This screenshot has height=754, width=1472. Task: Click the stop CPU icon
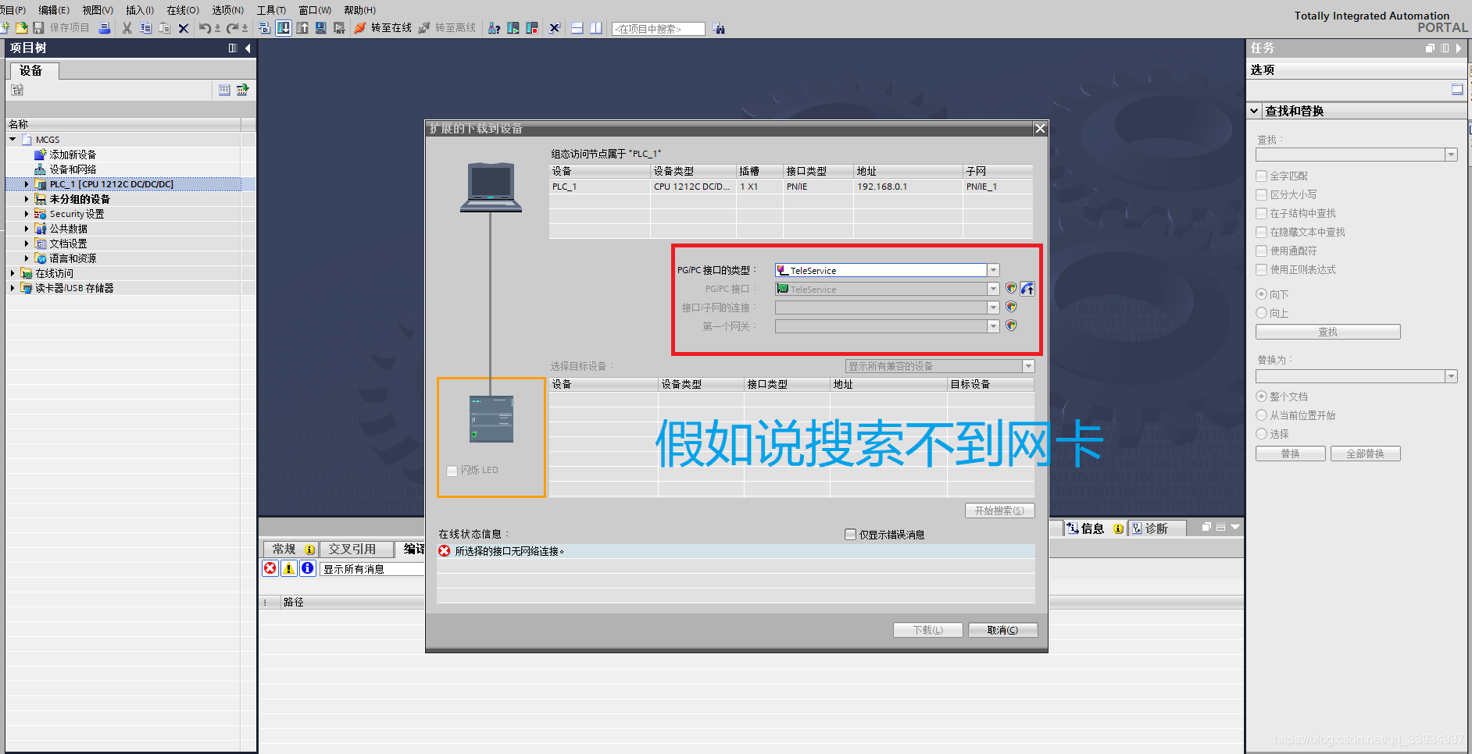click(532, 28)
